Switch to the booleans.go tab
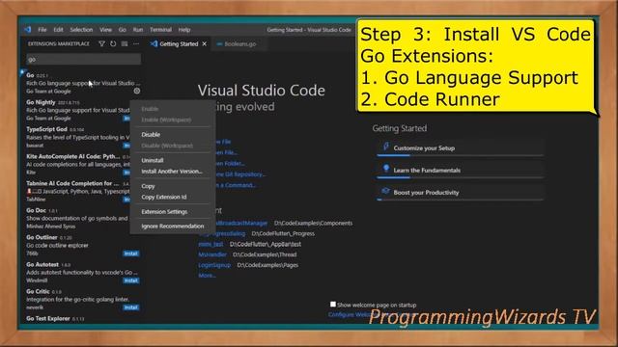Image resolution: width=618 pixels, height=347 pixels. [239, 44]
